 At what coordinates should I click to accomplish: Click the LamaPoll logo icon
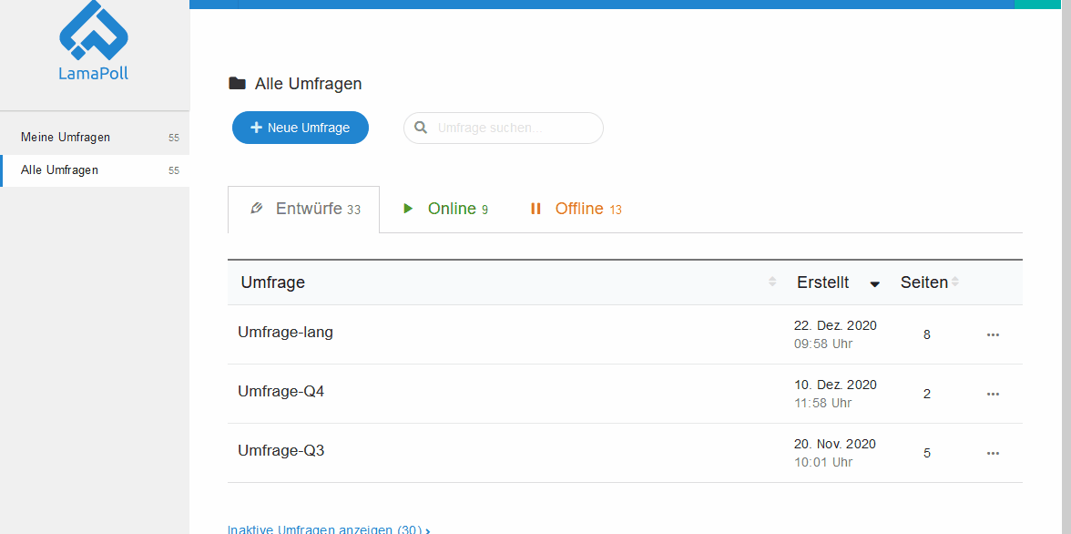94,32
